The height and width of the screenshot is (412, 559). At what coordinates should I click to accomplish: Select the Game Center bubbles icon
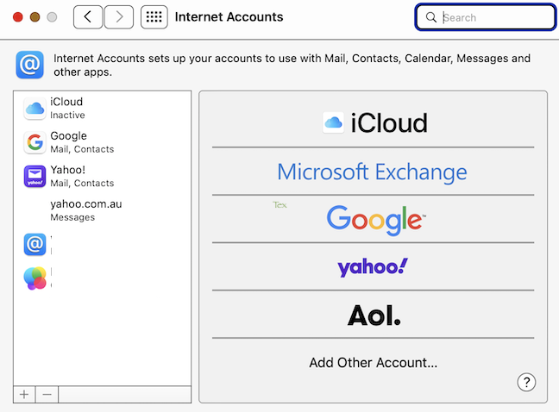tap(35, 278)
